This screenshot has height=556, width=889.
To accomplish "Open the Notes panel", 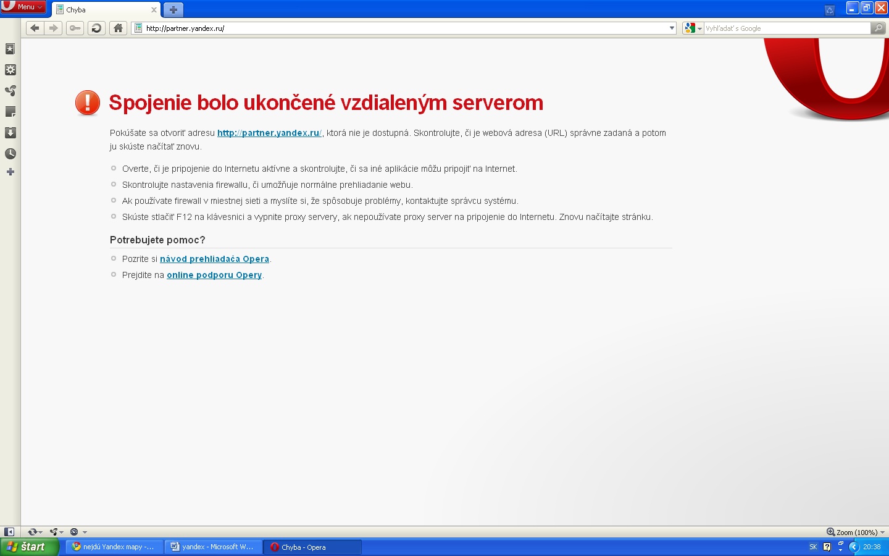I will click(10, 112).
